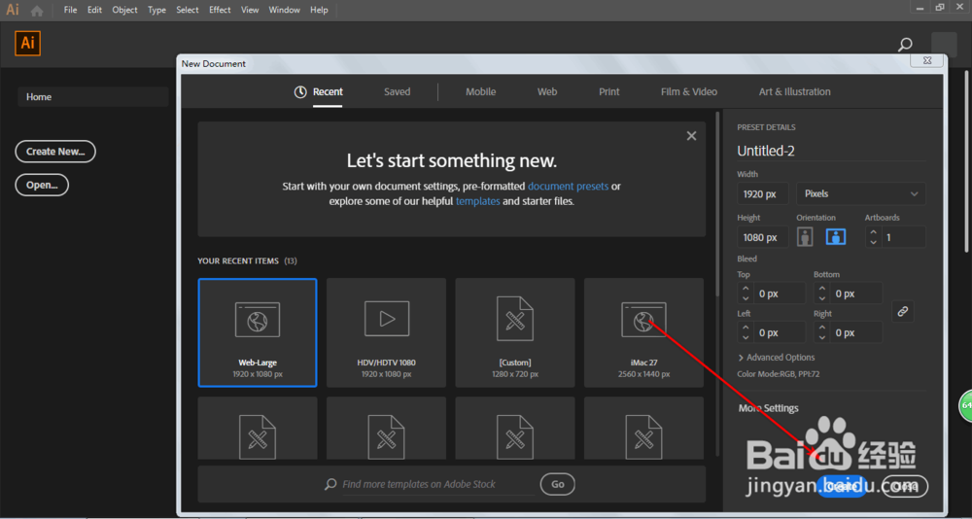Viewport: 972px width, 519px height.
Task: Open the Type menu
Action: (x=156, y=10)
